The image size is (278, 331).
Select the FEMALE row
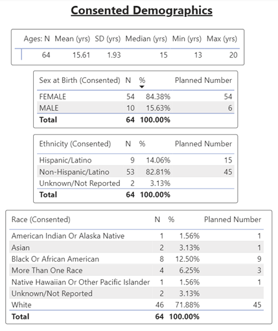135,97
